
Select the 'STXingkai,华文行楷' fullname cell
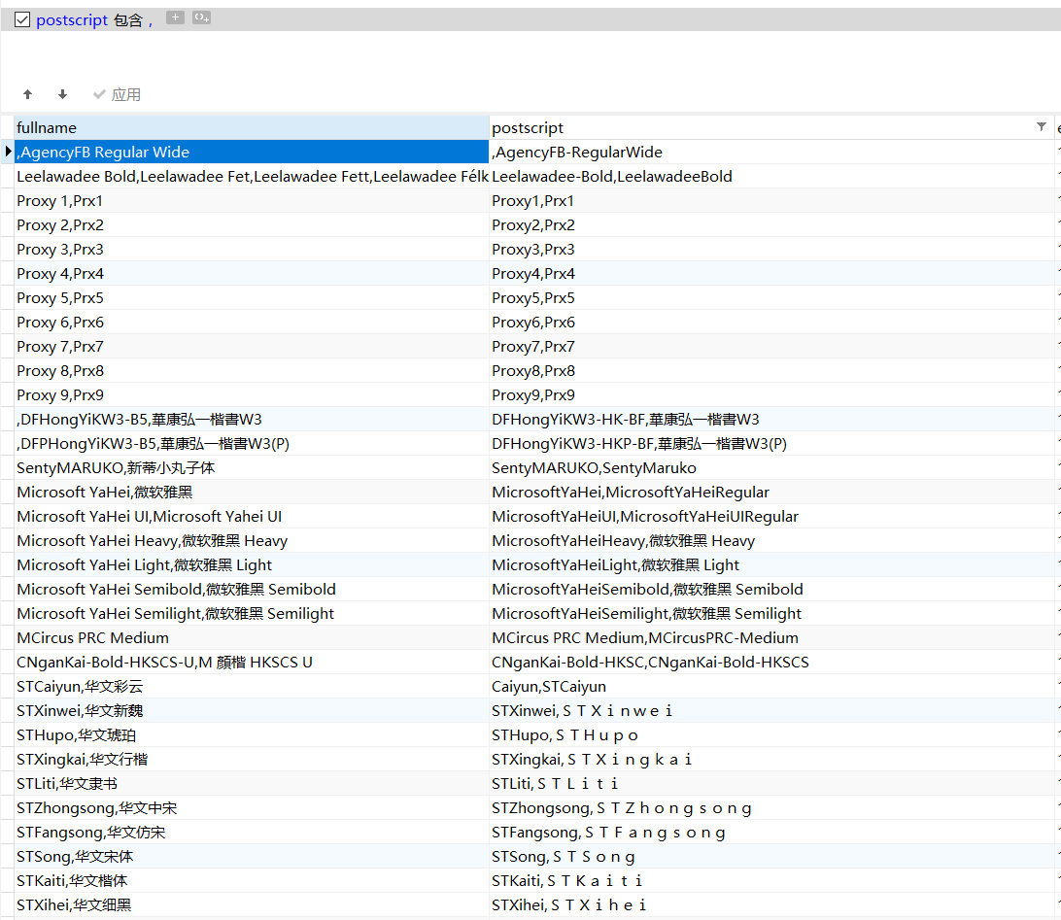251,761
